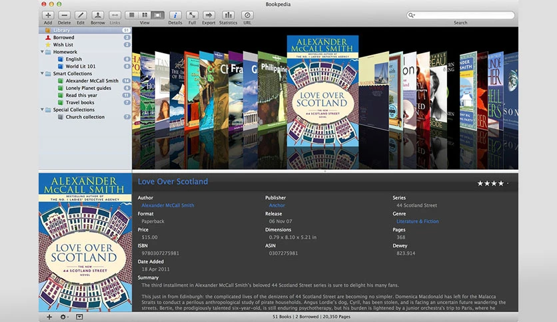Click the Links toolbar icon
Viewport: 557px width, 322px height.
point(115,15)
